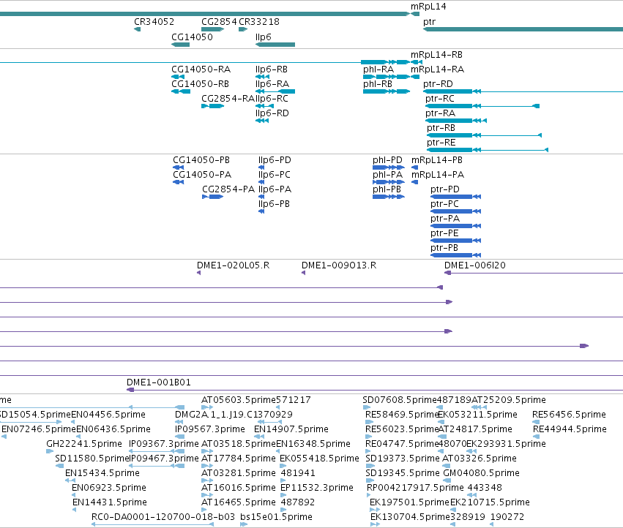
Task: Click the ptr-RD transcript label
Action: pyautogui.click(x=438, y=84)
